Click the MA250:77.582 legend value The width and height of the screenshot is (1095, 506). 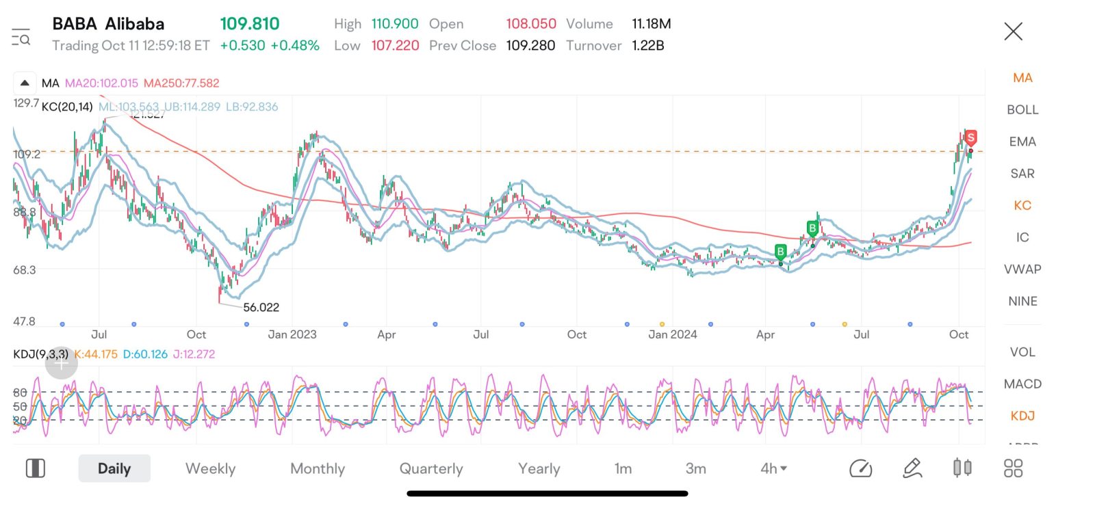181,83
